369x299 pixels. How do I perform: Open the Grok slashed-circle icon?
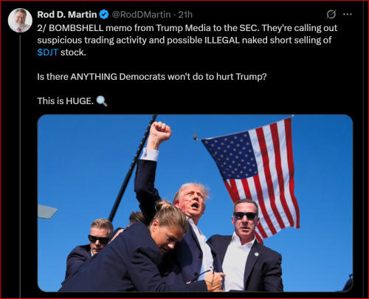pos(331,14)
